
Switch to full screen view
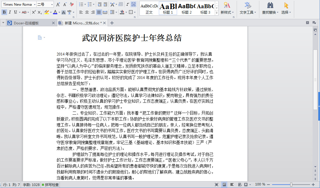pyautogui.click(x=217, y=185)
